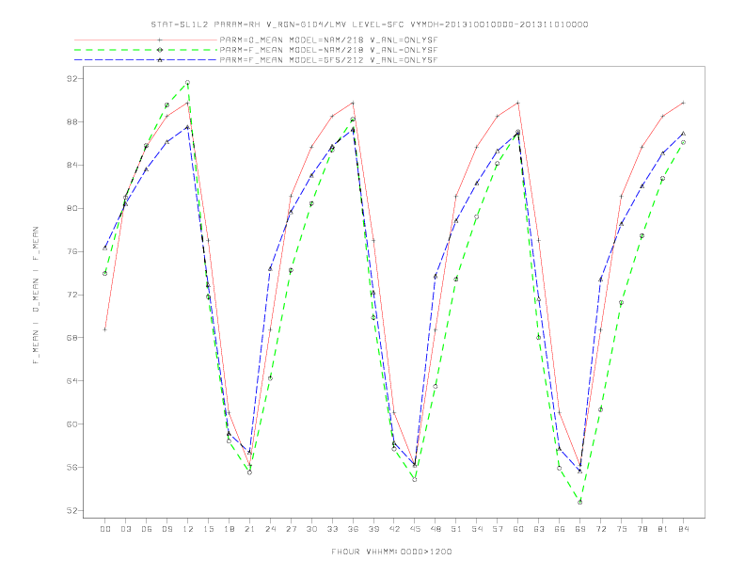The image size is (745, 576).
Task: Click forecast hour 84 on horizontal axis
Action: pyautogui.click(x=683, y=529)
